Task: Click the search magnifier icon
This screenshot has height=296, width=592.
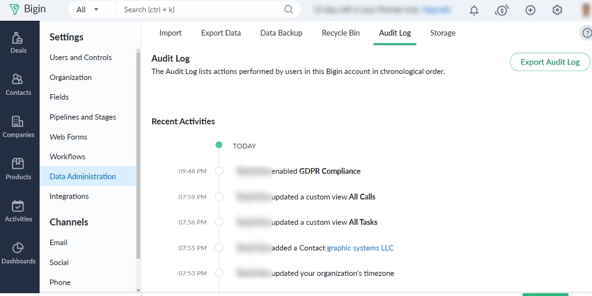Action: click(x=288, y=9)
